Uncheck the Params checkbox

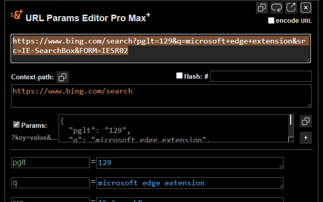click(16, 125)
